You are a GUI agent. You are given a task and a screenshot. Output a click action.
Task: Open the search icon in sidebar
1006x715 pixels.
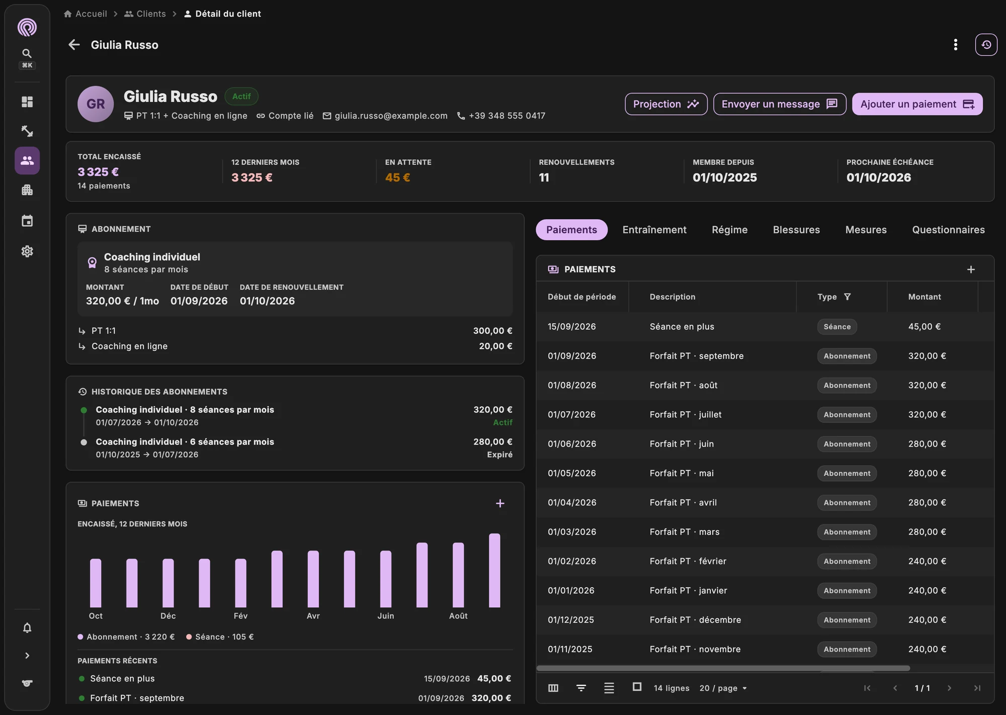(x=27, y=53)
